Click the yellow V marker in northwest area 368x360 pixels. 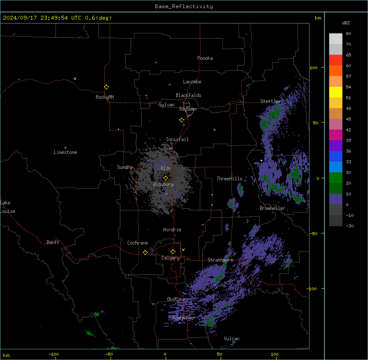click(x=75, y=79)
